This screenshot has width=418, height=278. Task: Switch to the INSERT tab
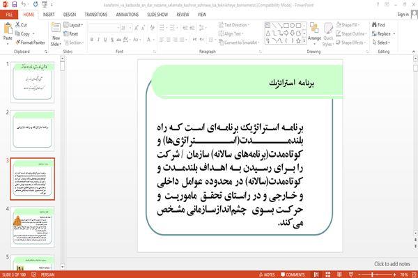click(49, 15)
